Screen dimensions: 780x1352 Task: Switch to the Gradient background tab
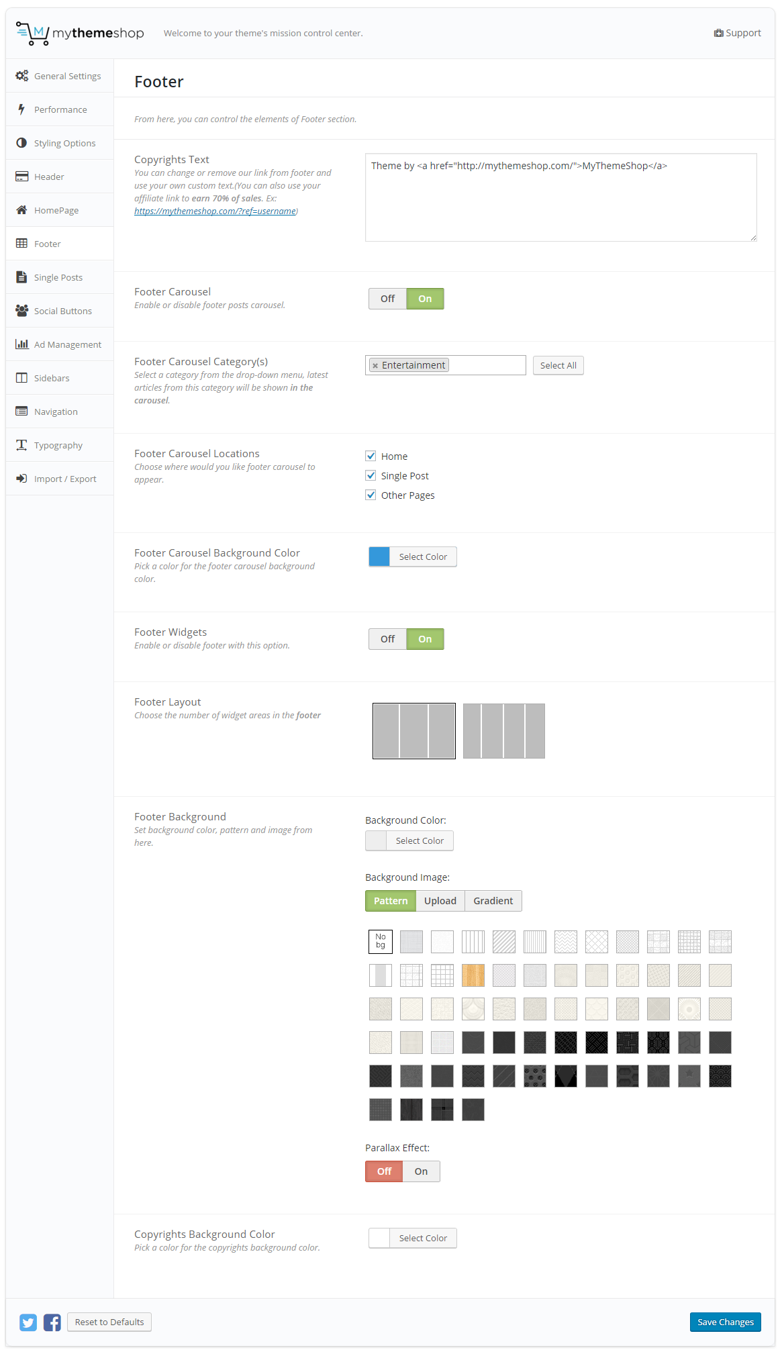493,901
